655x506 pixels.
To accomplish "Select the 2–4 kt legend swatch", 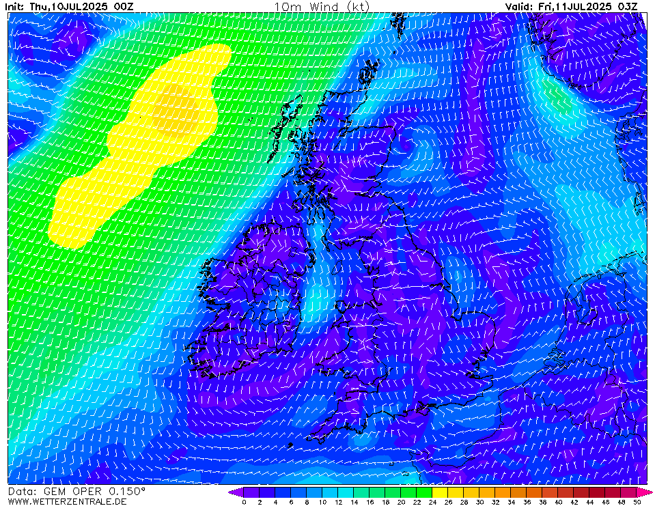I will (267, 492).
